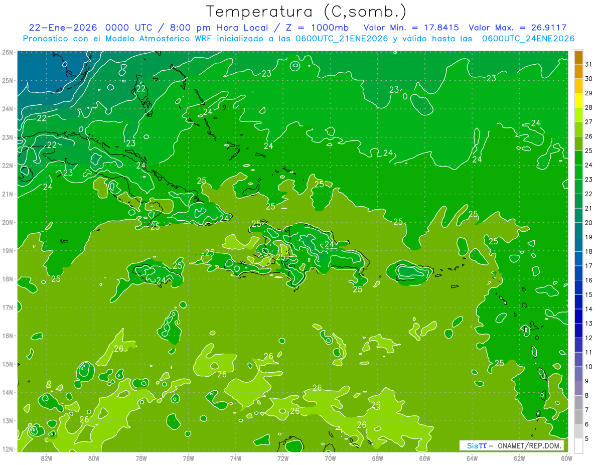Click the '12N' latitude axis label
Viewport: 602px width, 465px height.
[8, 449]
